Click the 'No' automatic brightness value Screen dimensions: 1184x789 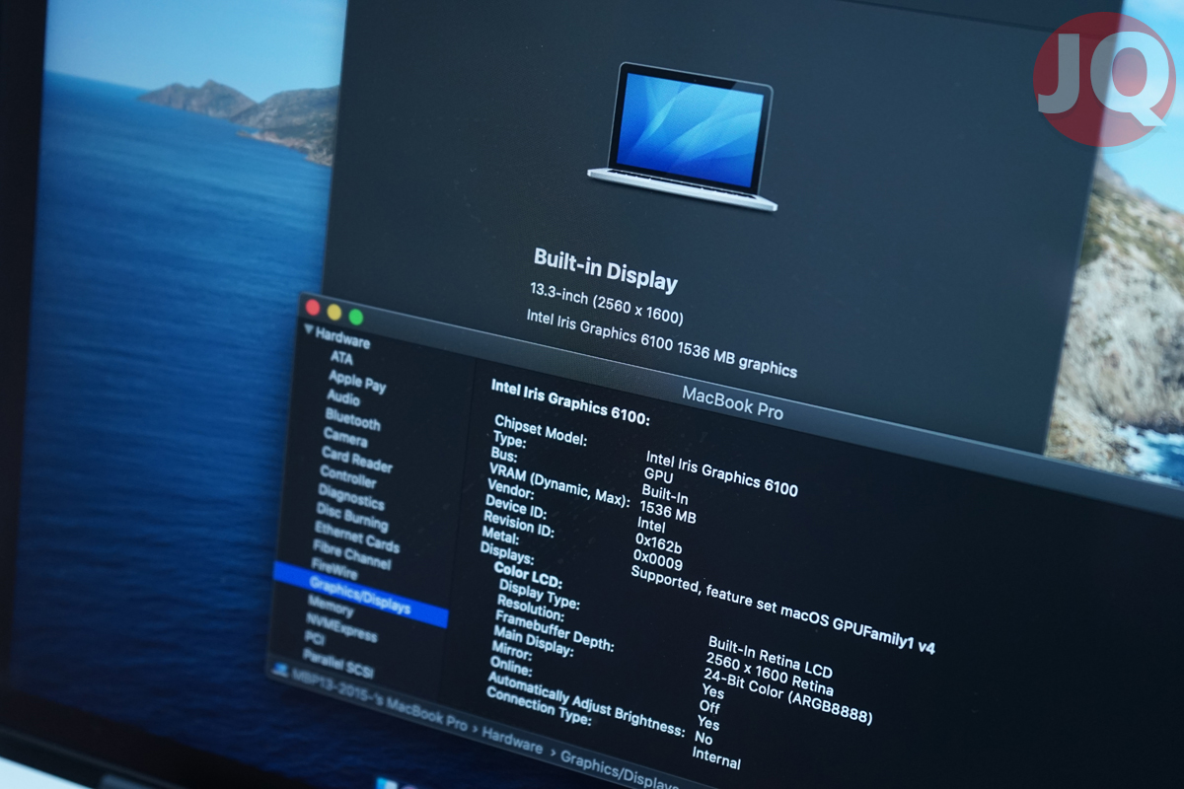click(703, 740)
